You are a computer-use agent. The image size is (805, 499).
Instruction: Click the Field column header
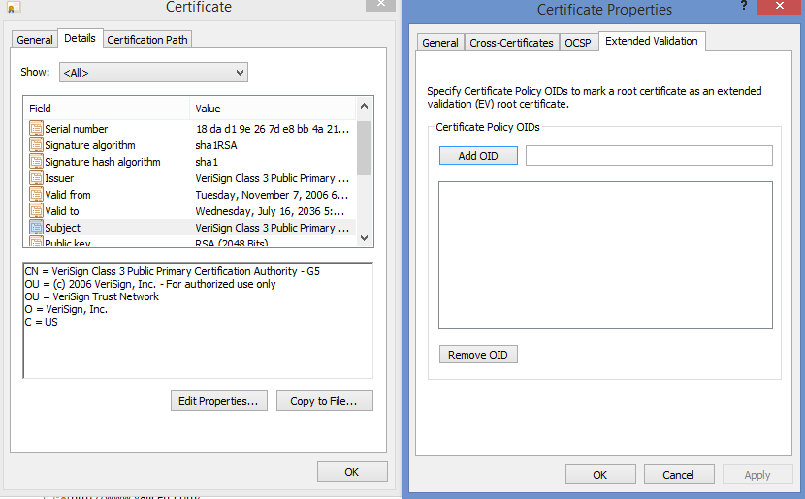[107, 109]
